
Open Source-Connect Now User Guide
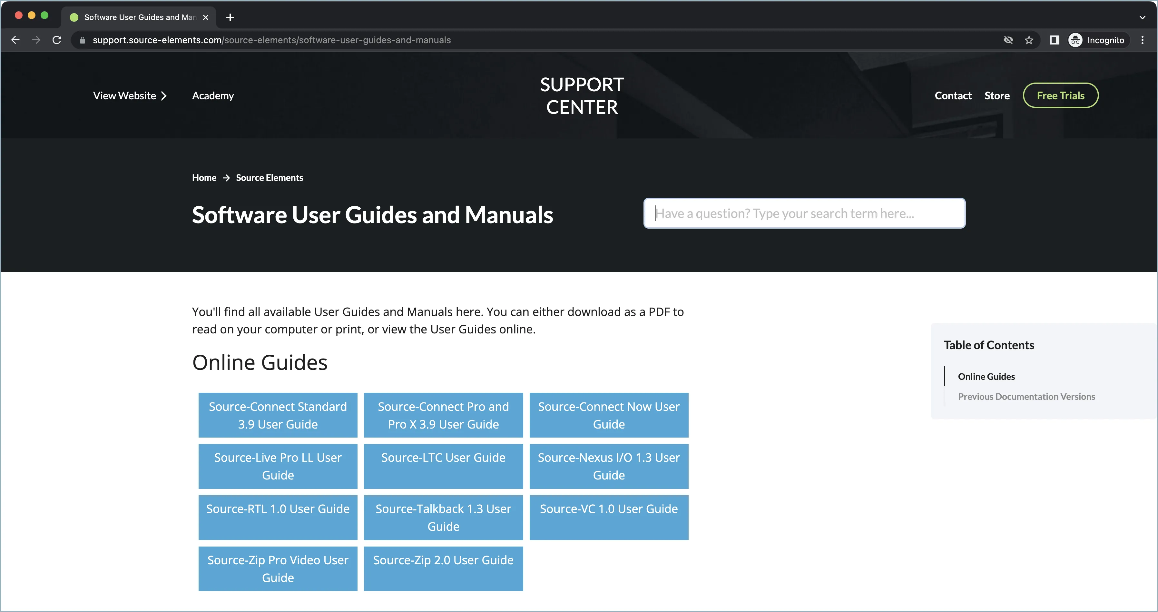(x=609, y=415)
